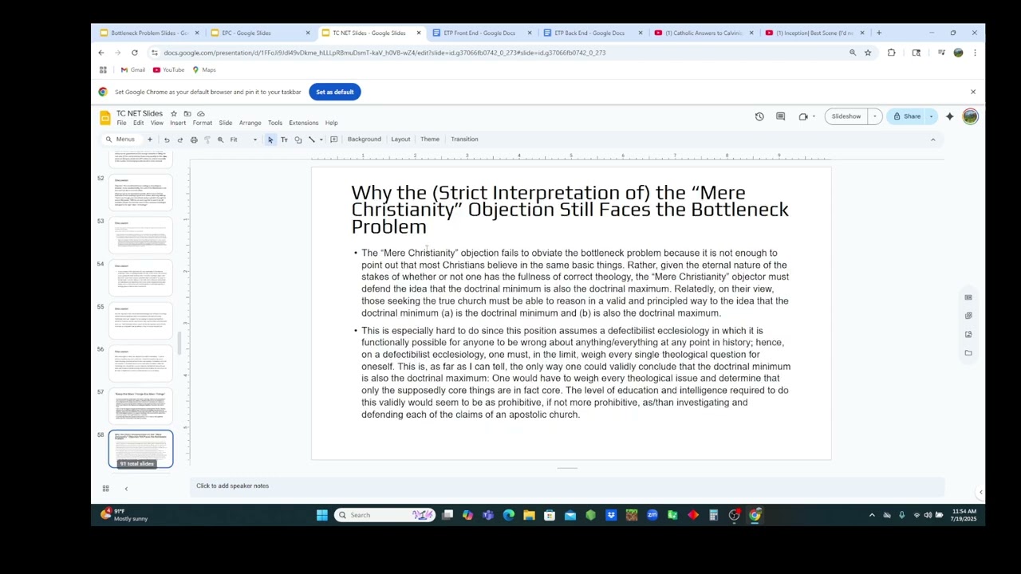
Task: Select the arrow cursor Select tool
Action: coord(270,140)
